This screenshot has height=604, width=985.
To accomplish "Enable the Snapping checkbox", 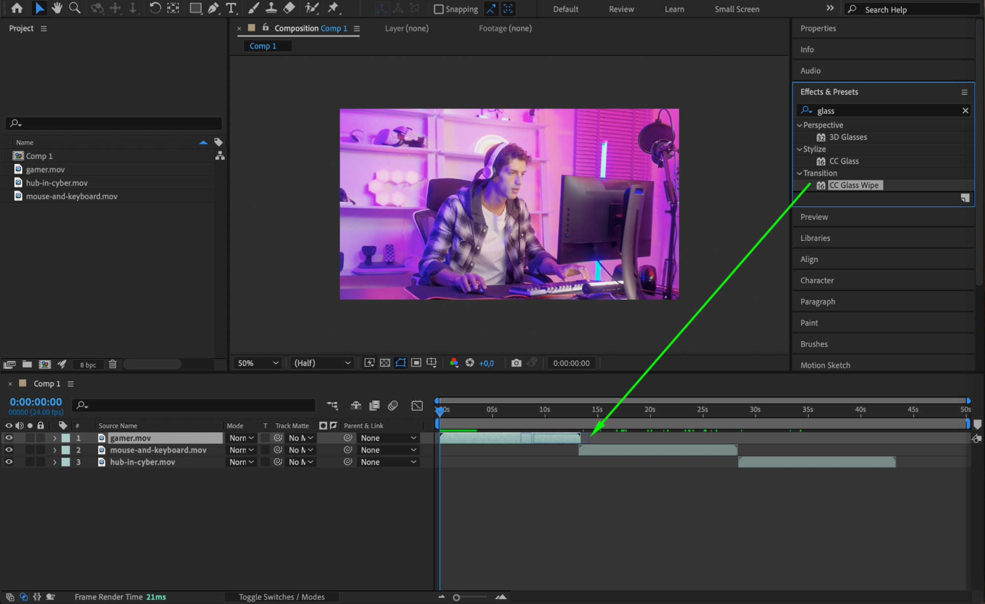I will coord(438,9).
